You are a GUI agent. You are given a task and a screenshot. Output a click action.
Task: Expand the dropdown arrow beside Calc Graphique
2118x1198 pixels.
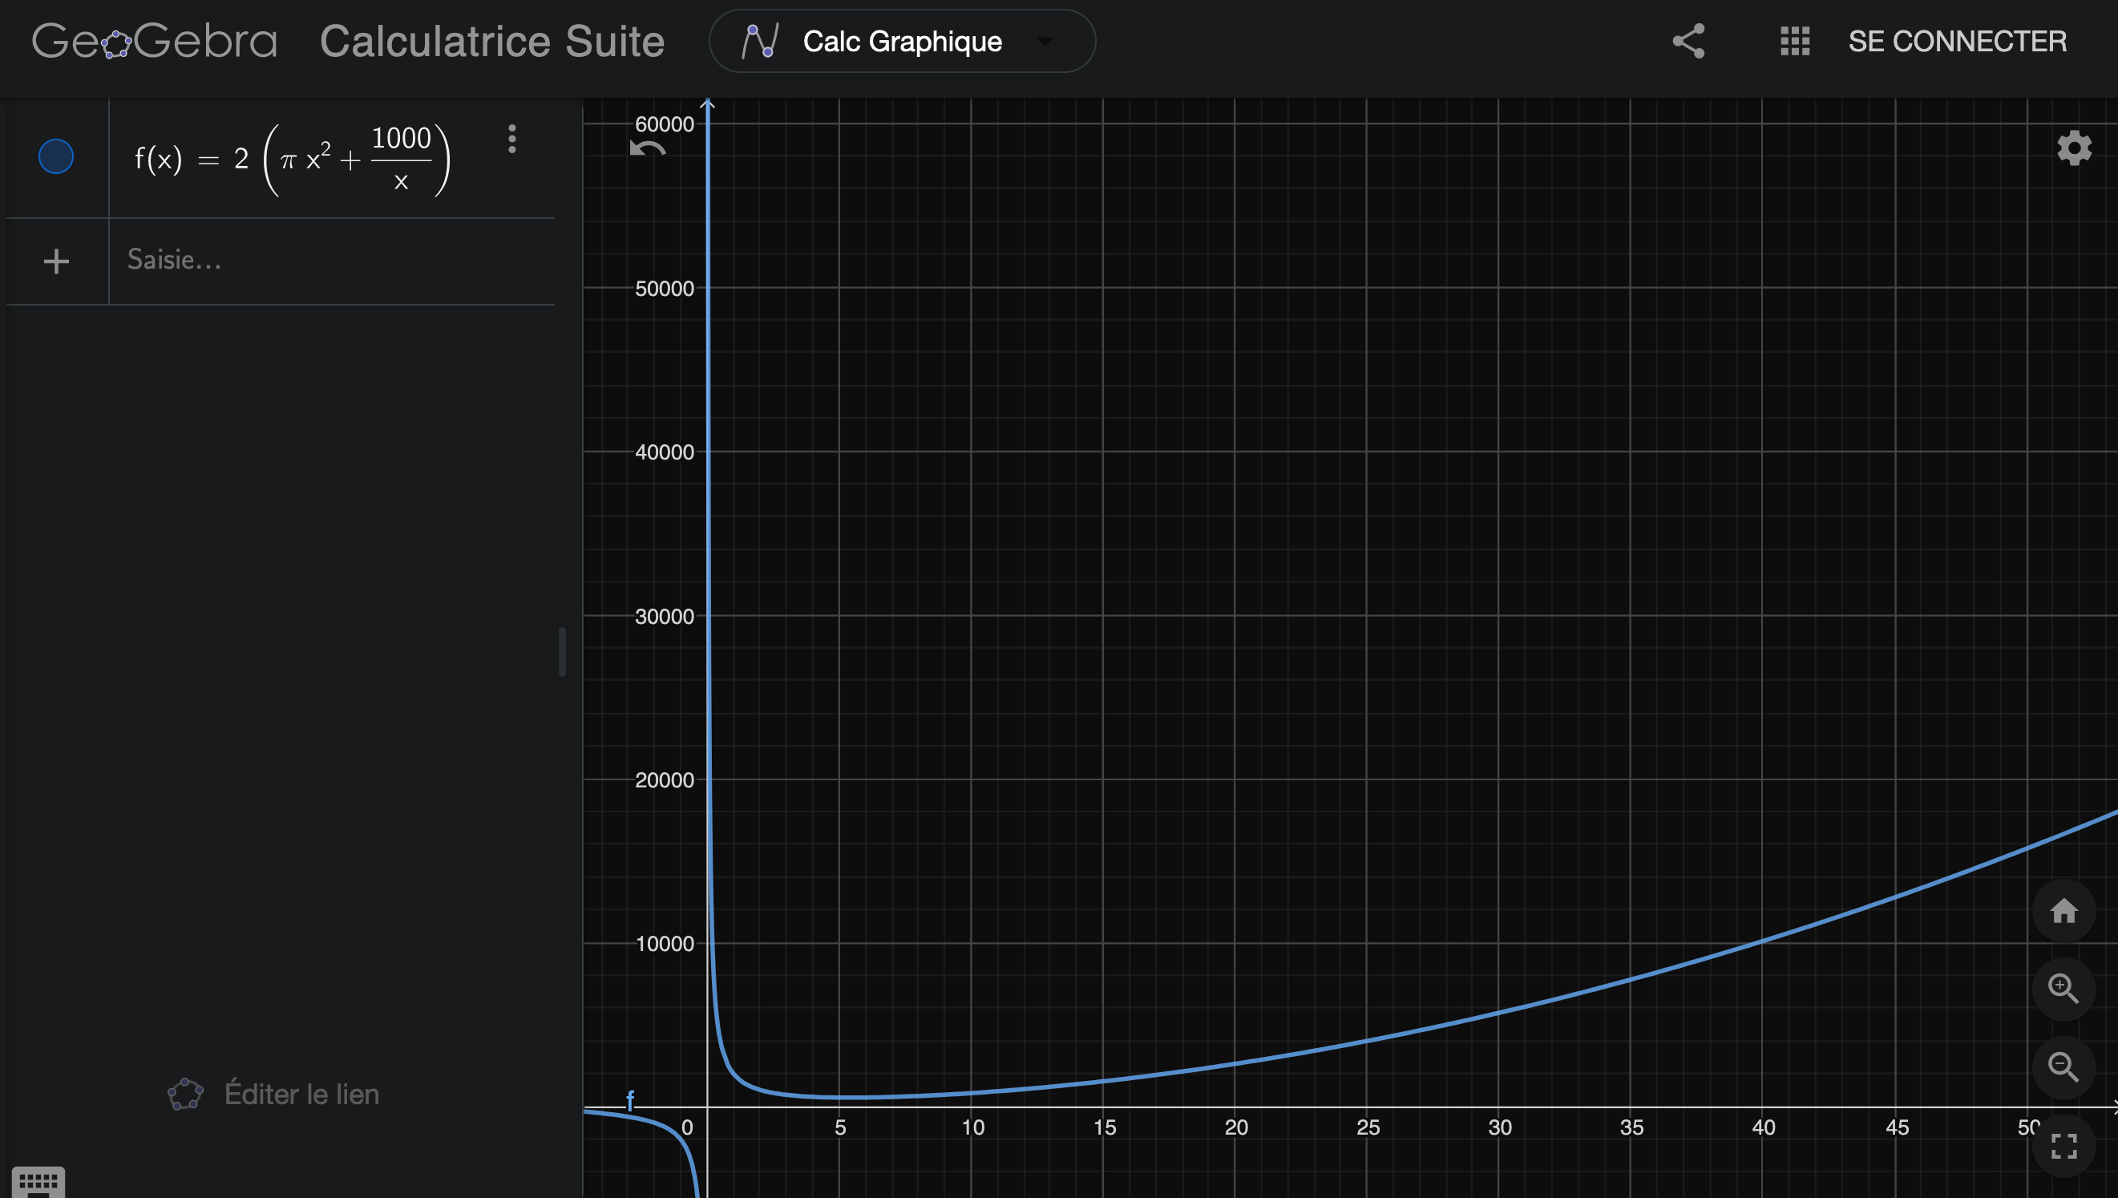tap(1045, 41)
